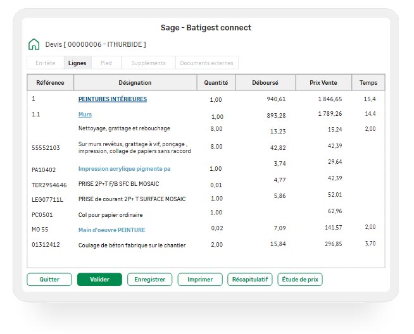The image size is (414, 334).
Task: Click temps value 3,70
Action: [370, 244]
